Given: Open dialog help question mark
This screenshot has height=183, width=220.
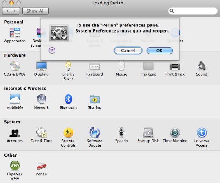Looking at the screenshot, I should 52,50.
